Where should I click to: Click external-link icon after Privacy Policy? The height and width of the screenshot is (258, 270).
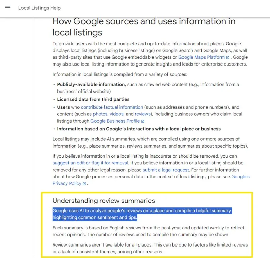pyautogui.click(x=84, y=184)
